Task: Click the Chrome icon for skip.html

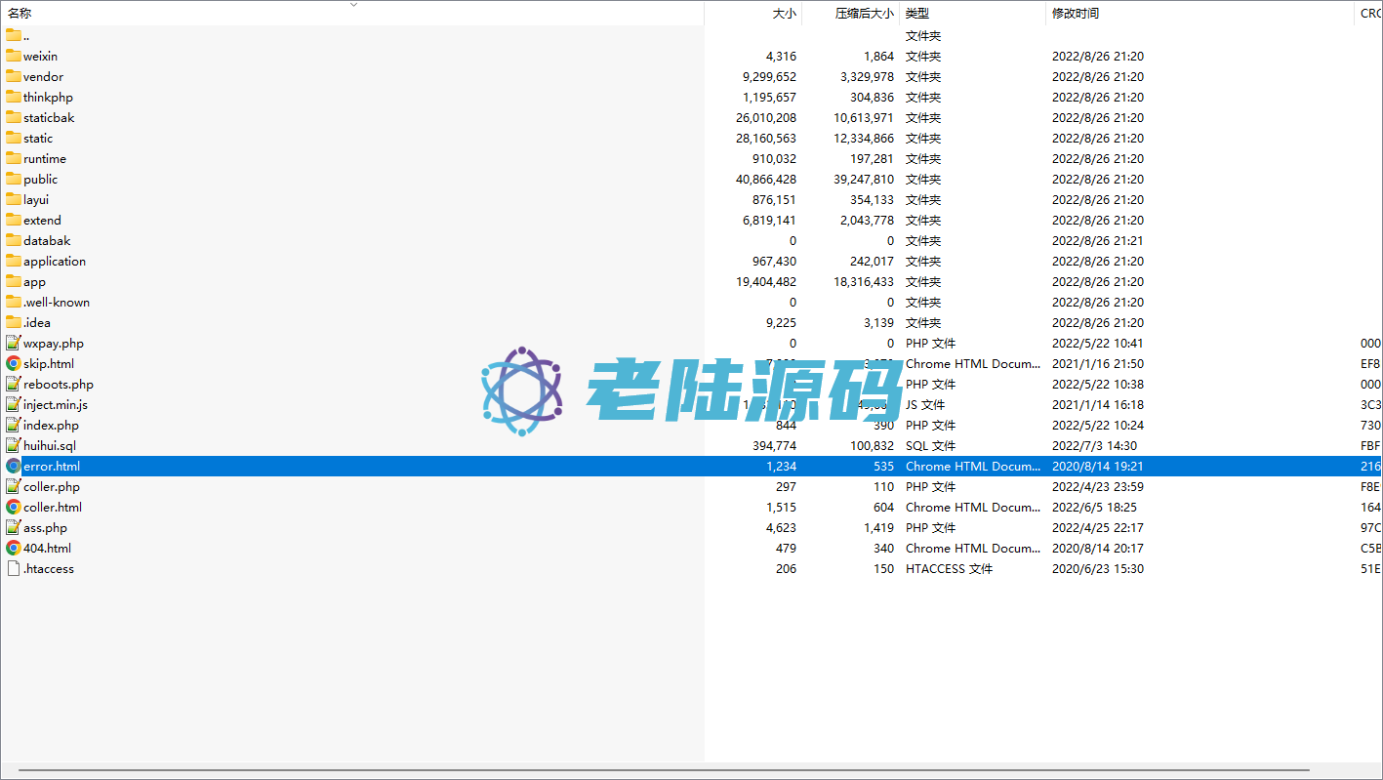Action: (14, 363)
